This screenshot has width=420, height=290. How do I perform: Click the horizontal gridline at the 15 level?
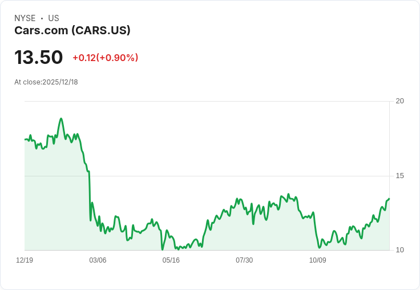(x=228, y=176)
